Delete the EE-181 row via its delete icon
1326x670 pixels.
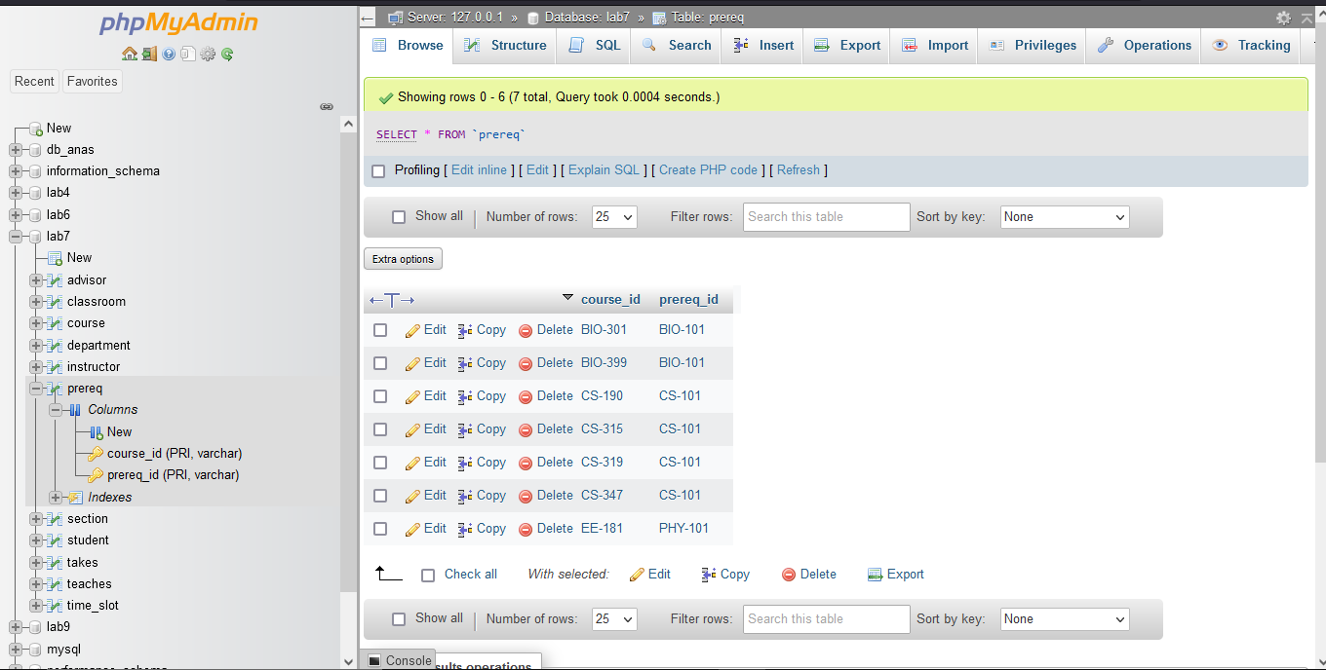525,529
